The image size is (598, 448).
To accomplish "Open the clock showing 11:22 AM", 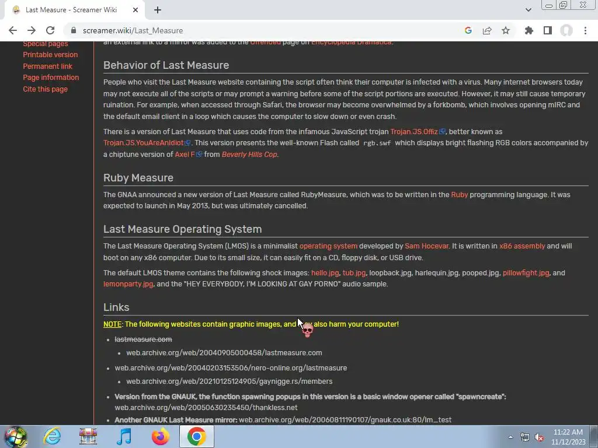I will (x=568, y=437).
